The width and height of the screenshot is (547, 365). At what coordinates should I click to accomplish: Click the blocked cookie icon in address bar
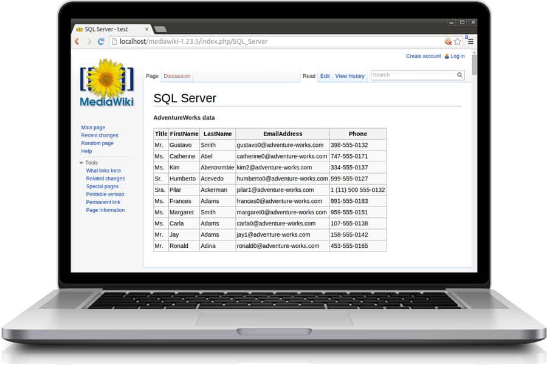tap(449, 41)
